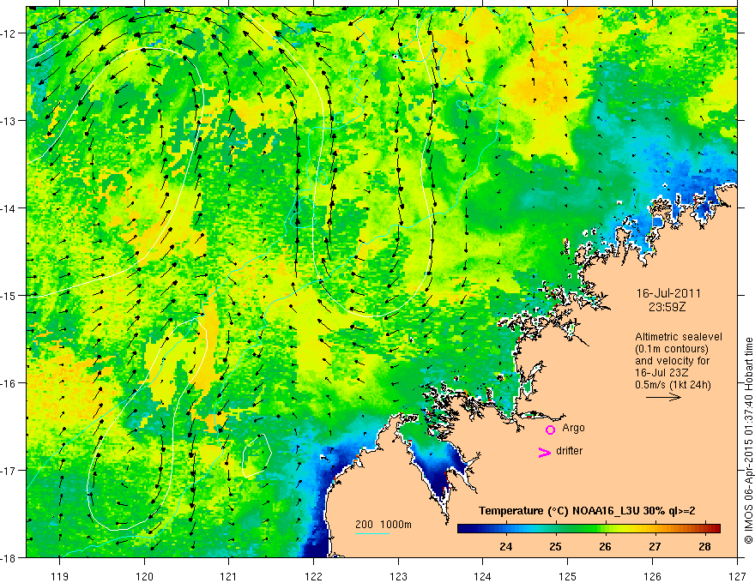Screen dimensions: 755x583
Task: Click the 'Altimetric sealevel' legend text
Action: pos(679,337)
